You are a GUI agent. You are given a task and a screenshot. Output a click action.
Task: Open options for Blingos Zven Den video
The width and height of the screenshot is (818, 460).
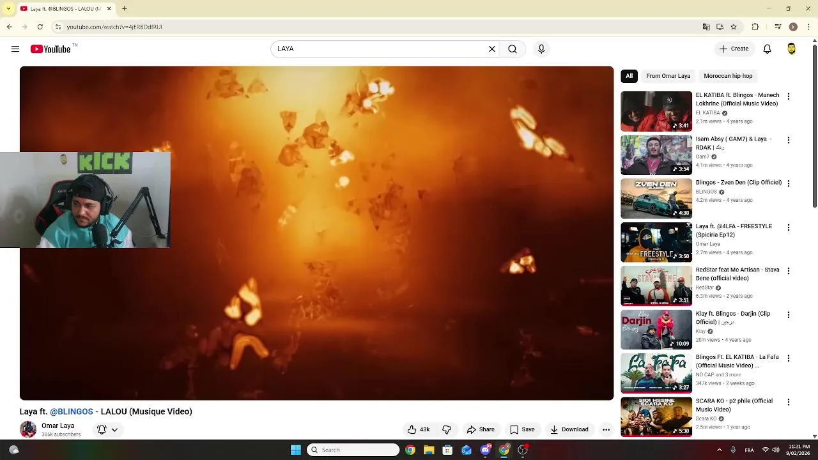pos(788,183)
